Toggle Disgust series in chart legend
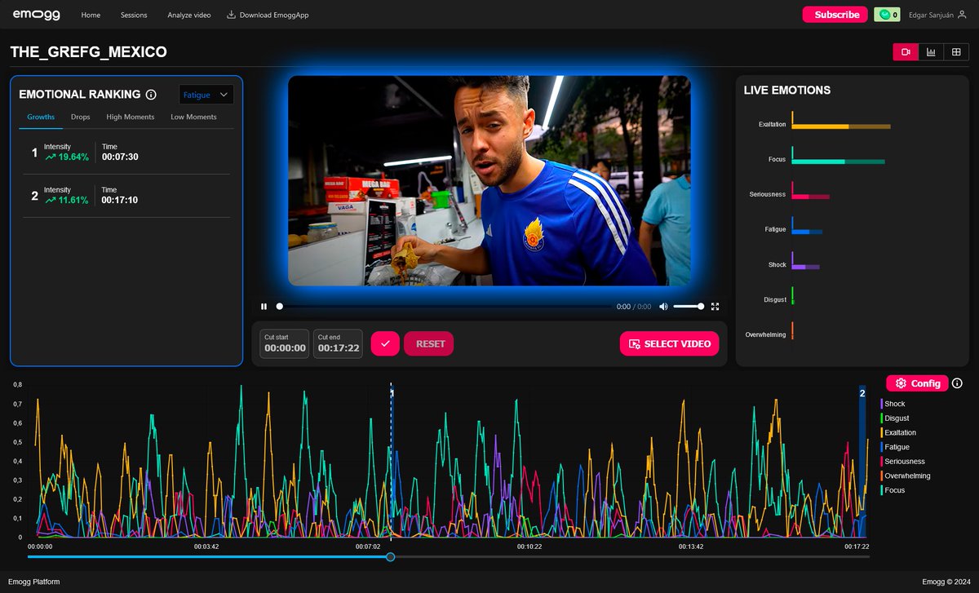979x593 pixels. click(895, 418)
